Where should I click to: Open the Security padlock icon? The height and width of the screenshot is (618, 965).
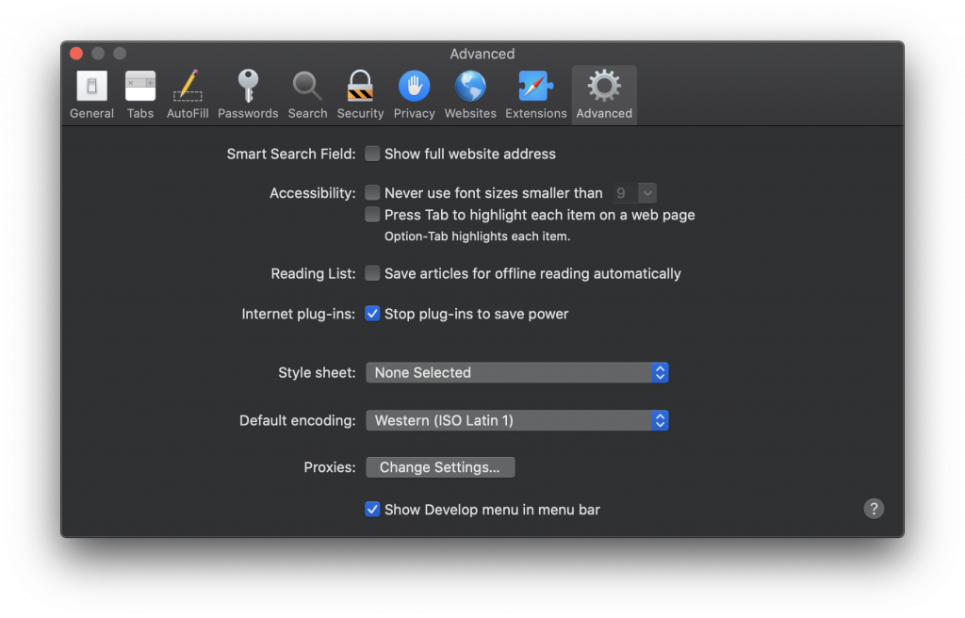pyautogui.click(x=360, y=88)
